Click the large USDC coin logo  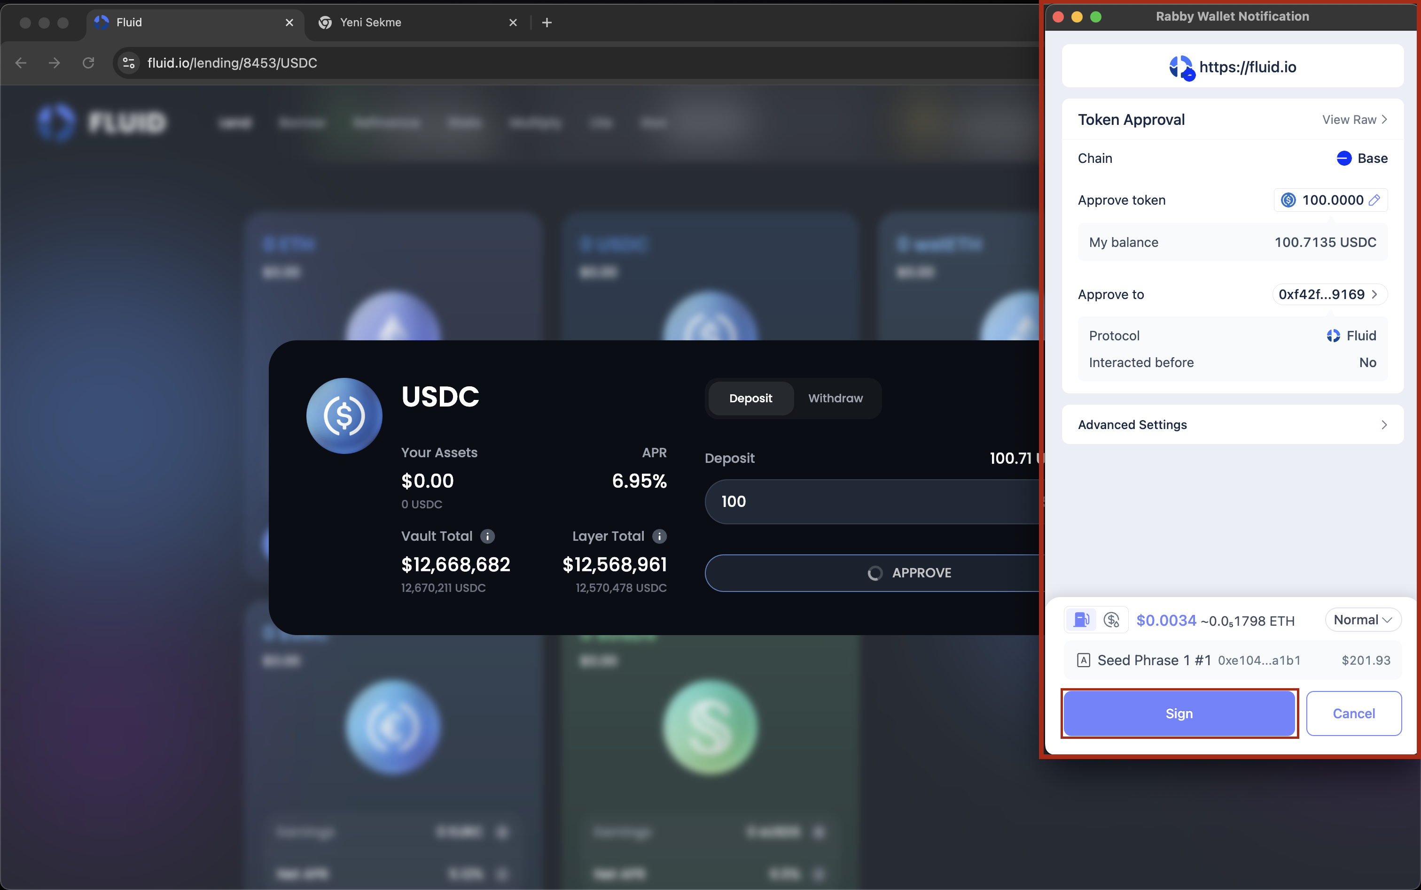pos(344,415)
